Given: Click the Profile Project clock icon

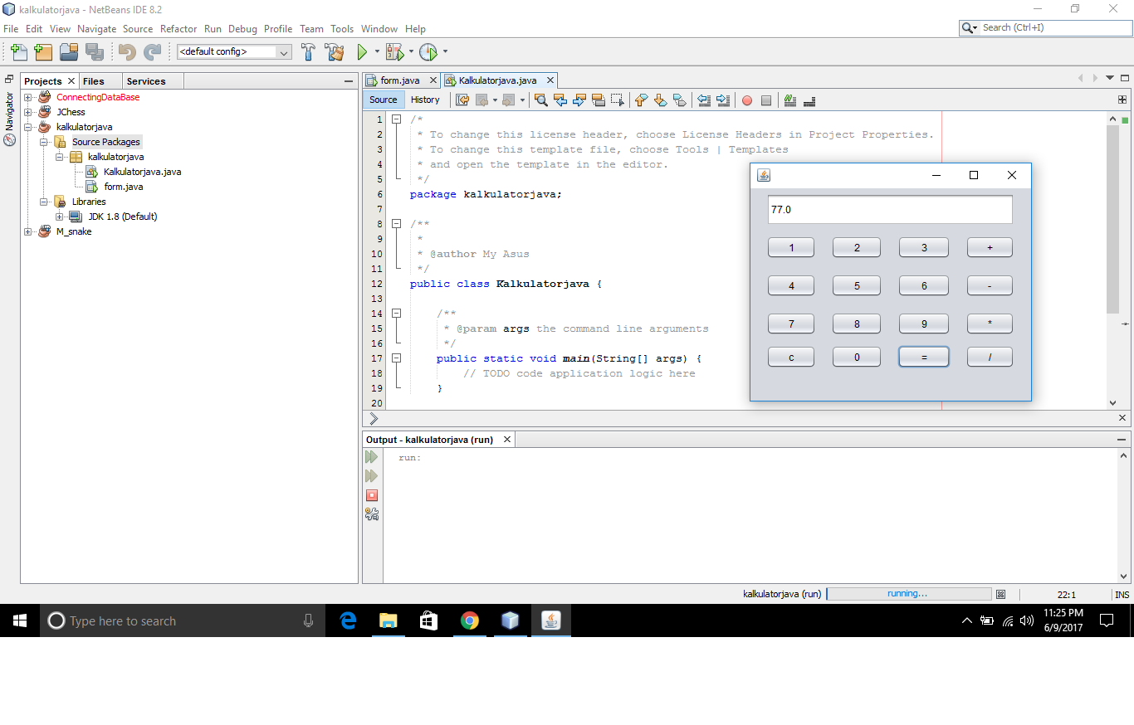Looking at the screenshot, I should [428, 52].
